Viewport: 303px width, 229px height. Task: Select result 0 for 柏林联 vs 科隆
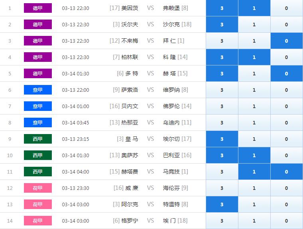click(x=286, y=57)
